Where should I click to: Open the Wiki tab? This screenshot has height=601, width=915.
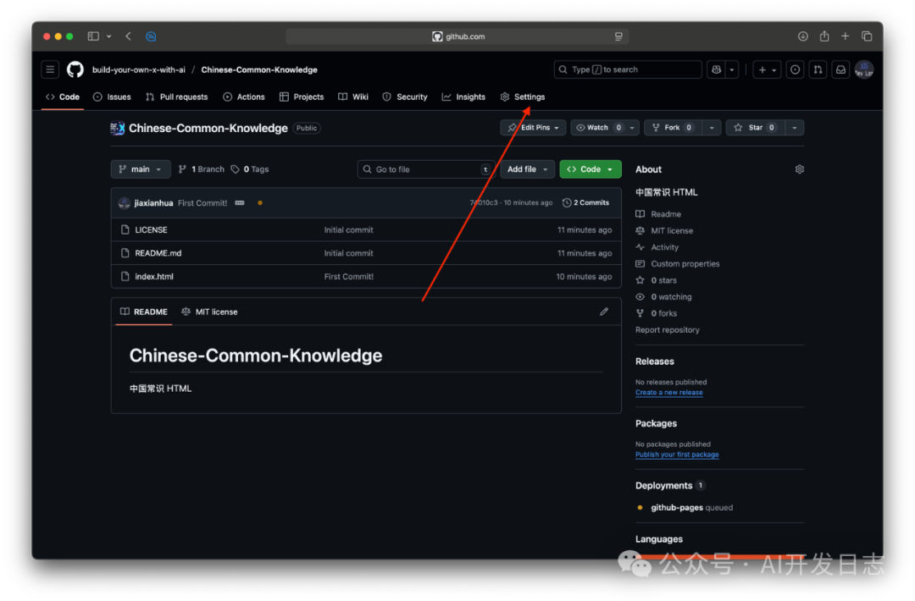pyautogui.click(x=353, y=96)
